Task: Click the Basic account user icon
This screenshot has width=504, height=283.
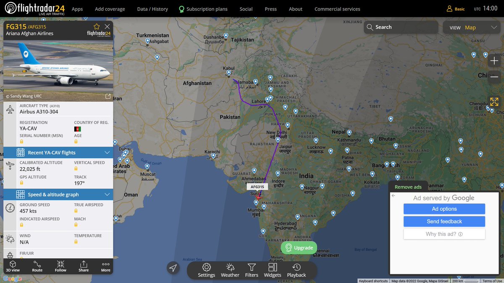Action: (449, 8)
